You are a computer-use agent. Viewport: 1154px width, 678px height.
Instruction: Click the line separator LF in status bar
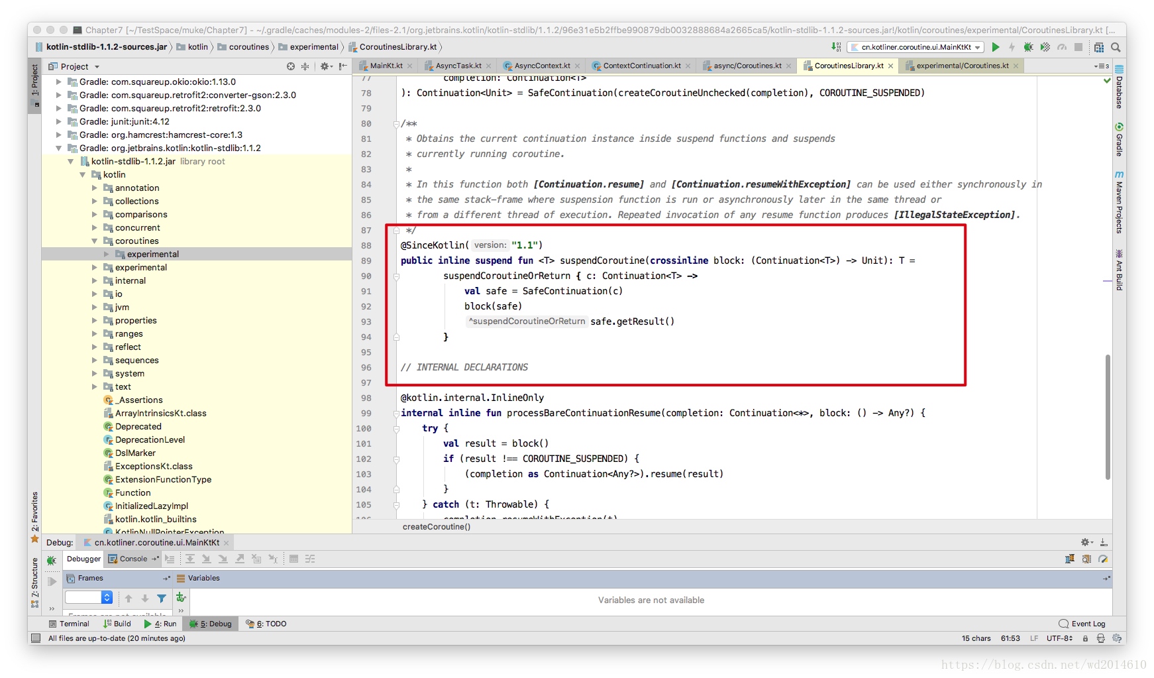click(1034, 638)
